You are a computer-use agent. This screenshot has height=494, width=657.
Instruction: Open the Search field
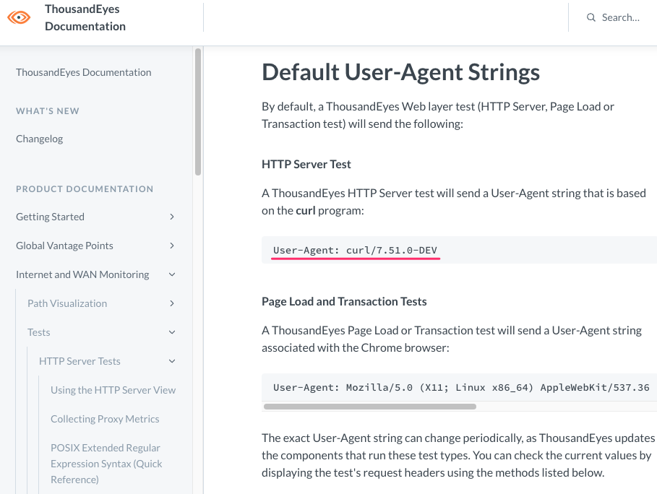coord(613,17)
